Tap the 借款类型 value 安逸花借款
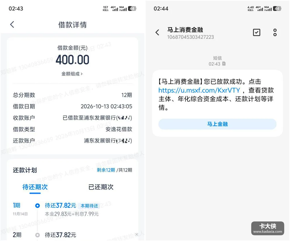290x241 pixels. click(119, 129)
